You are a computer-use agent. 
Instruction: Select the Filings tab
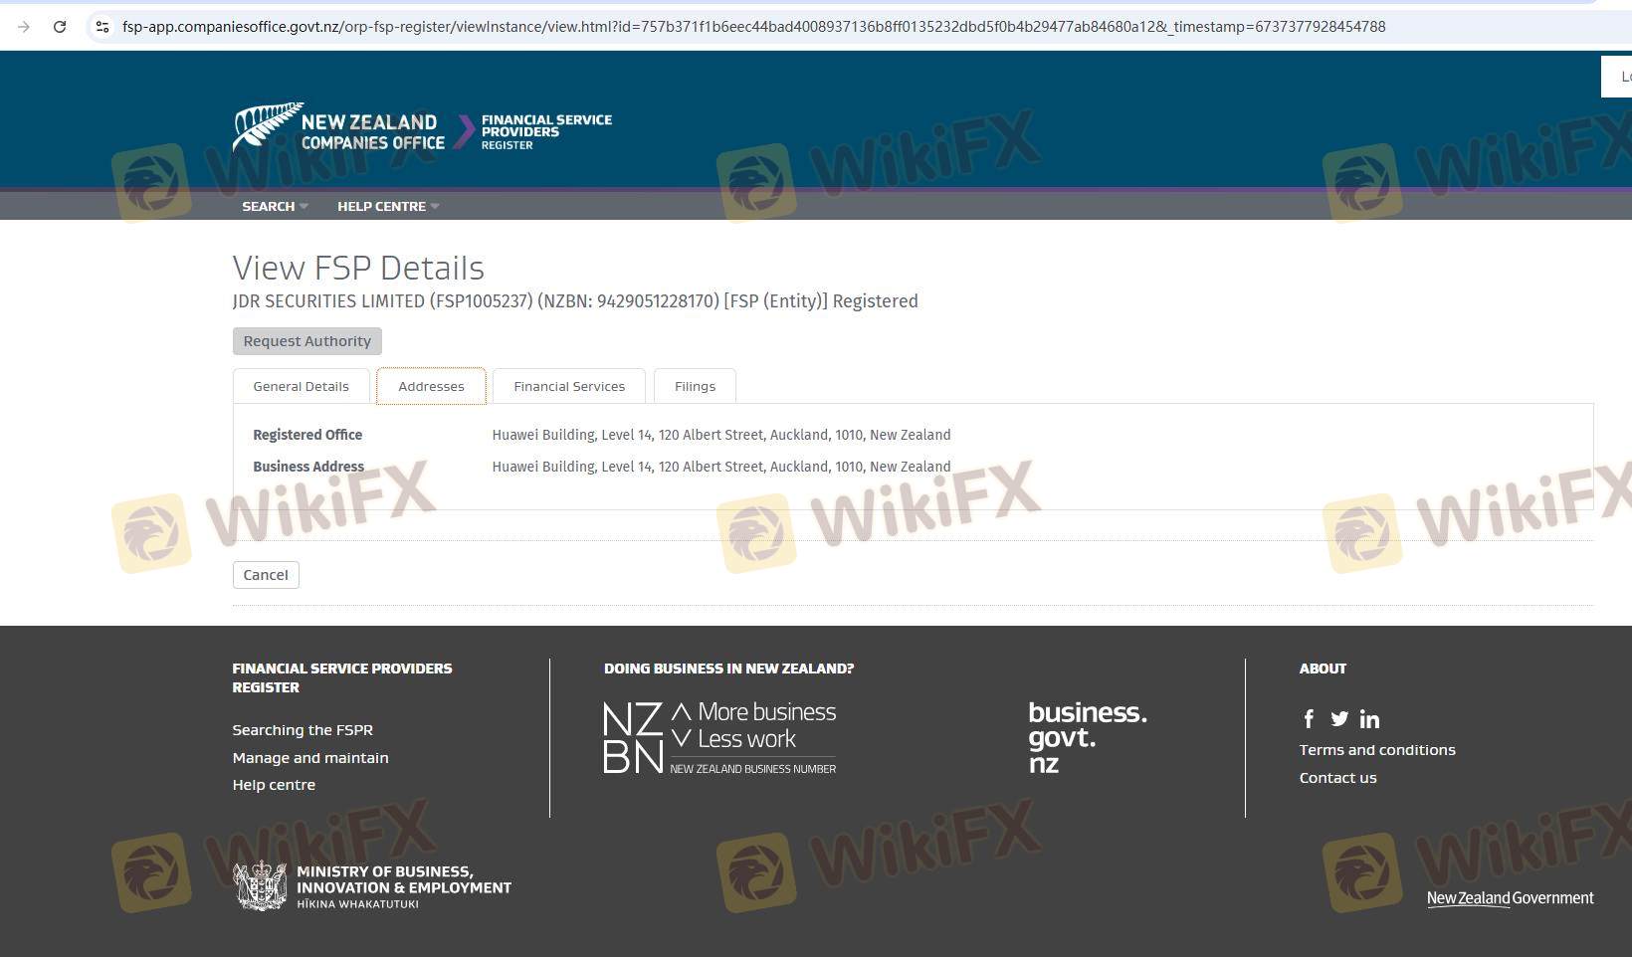pos(695,386)
